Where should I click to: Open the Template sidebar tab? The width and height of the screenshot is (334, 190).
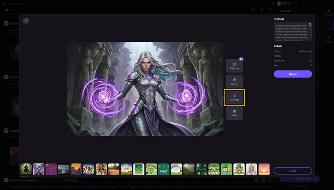328,39
